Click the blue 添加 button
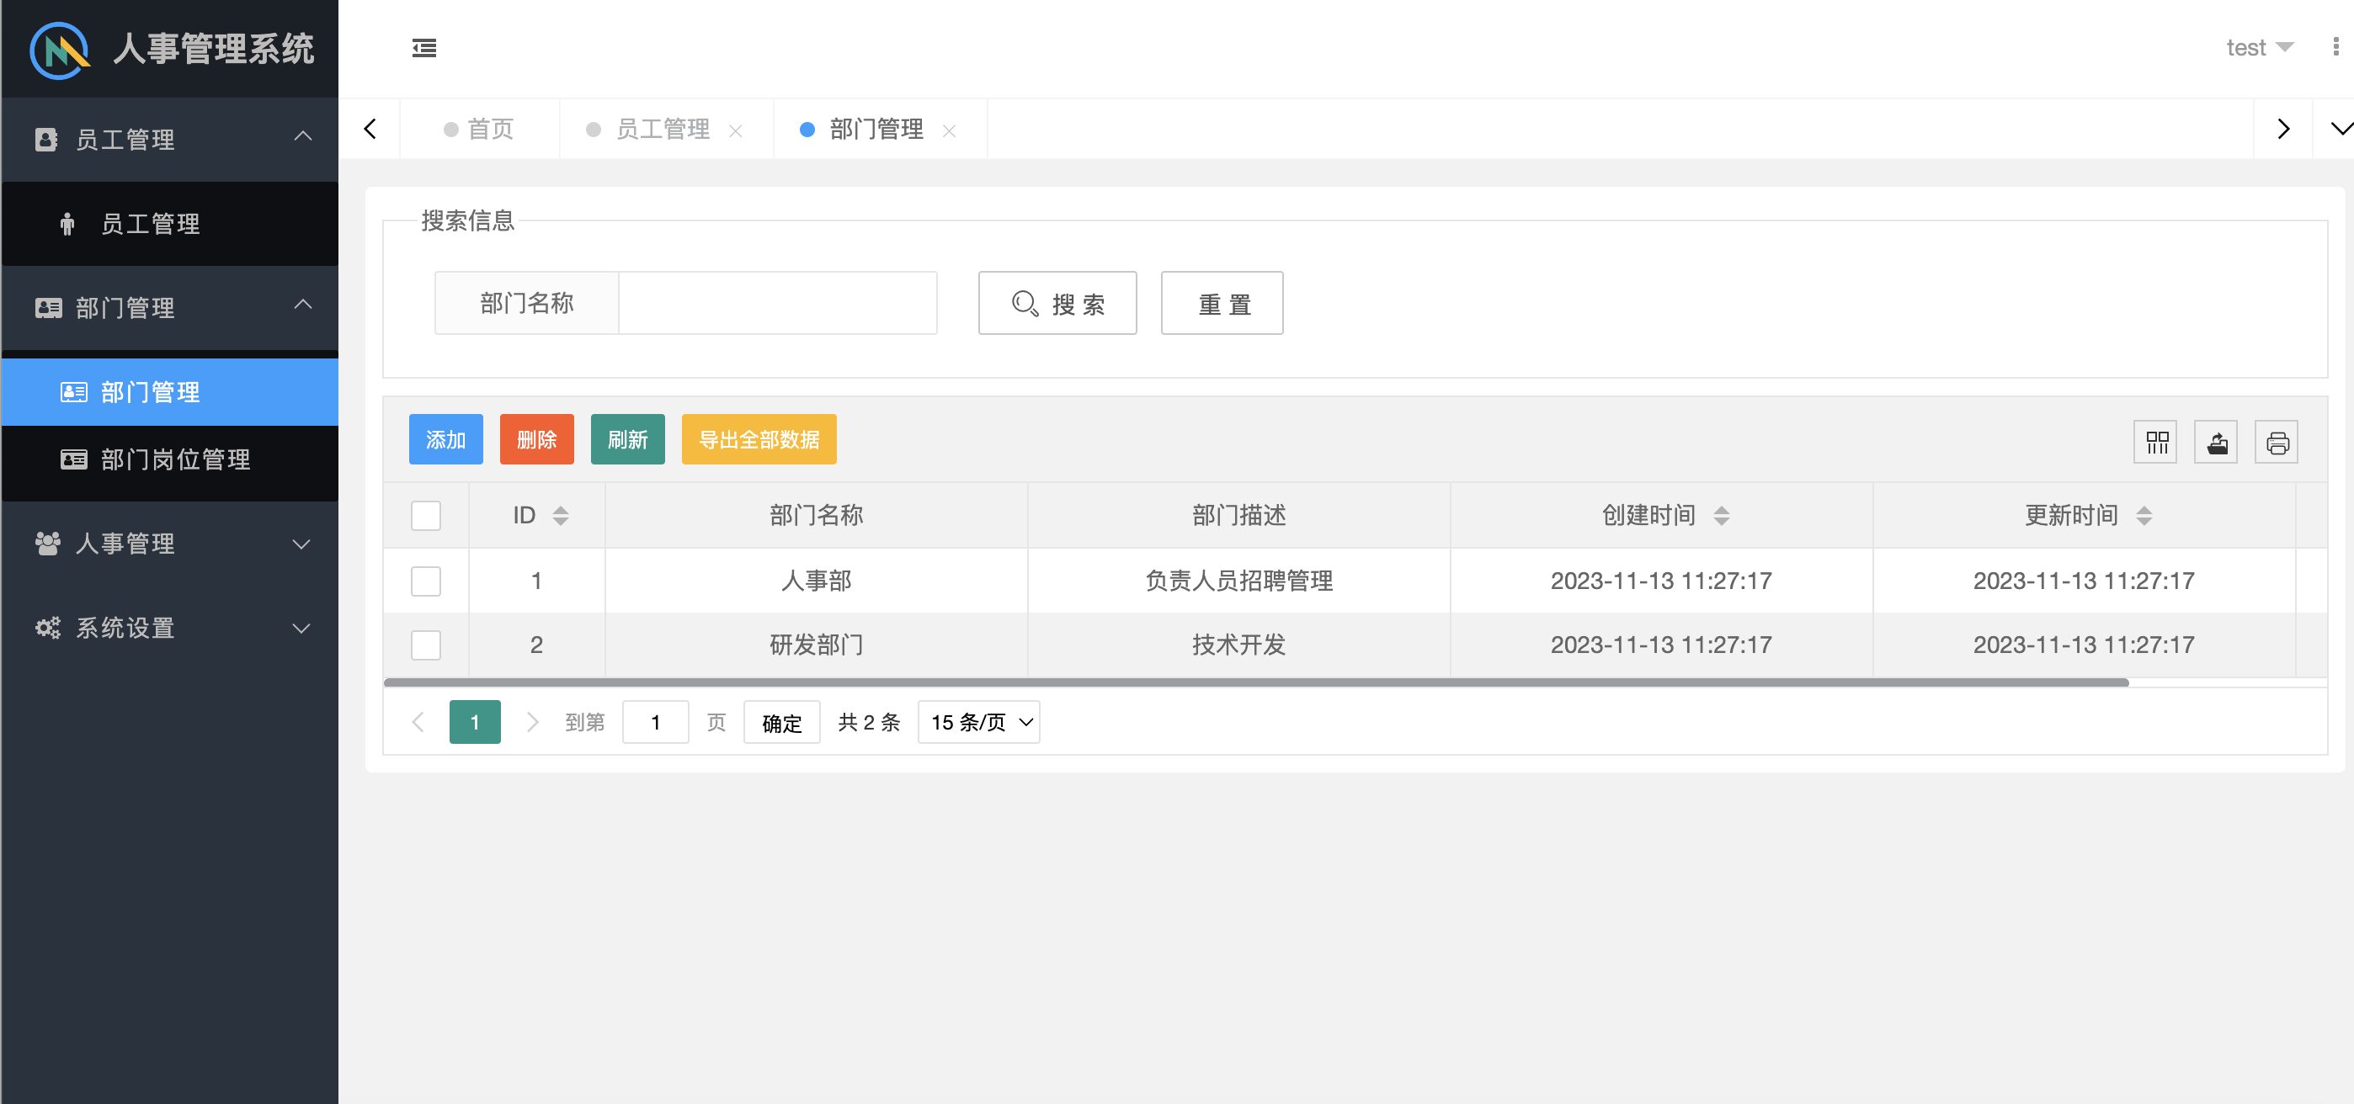 coord(446,439)
